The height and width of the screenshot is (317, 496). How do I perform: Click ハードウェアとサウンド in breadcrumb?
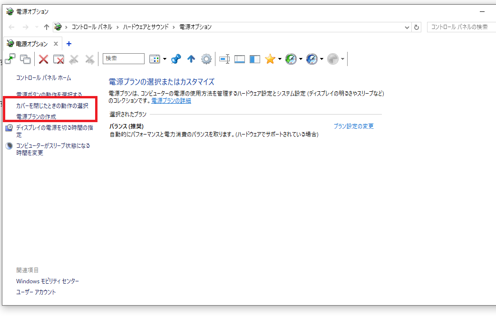click(x=146, y=27)
